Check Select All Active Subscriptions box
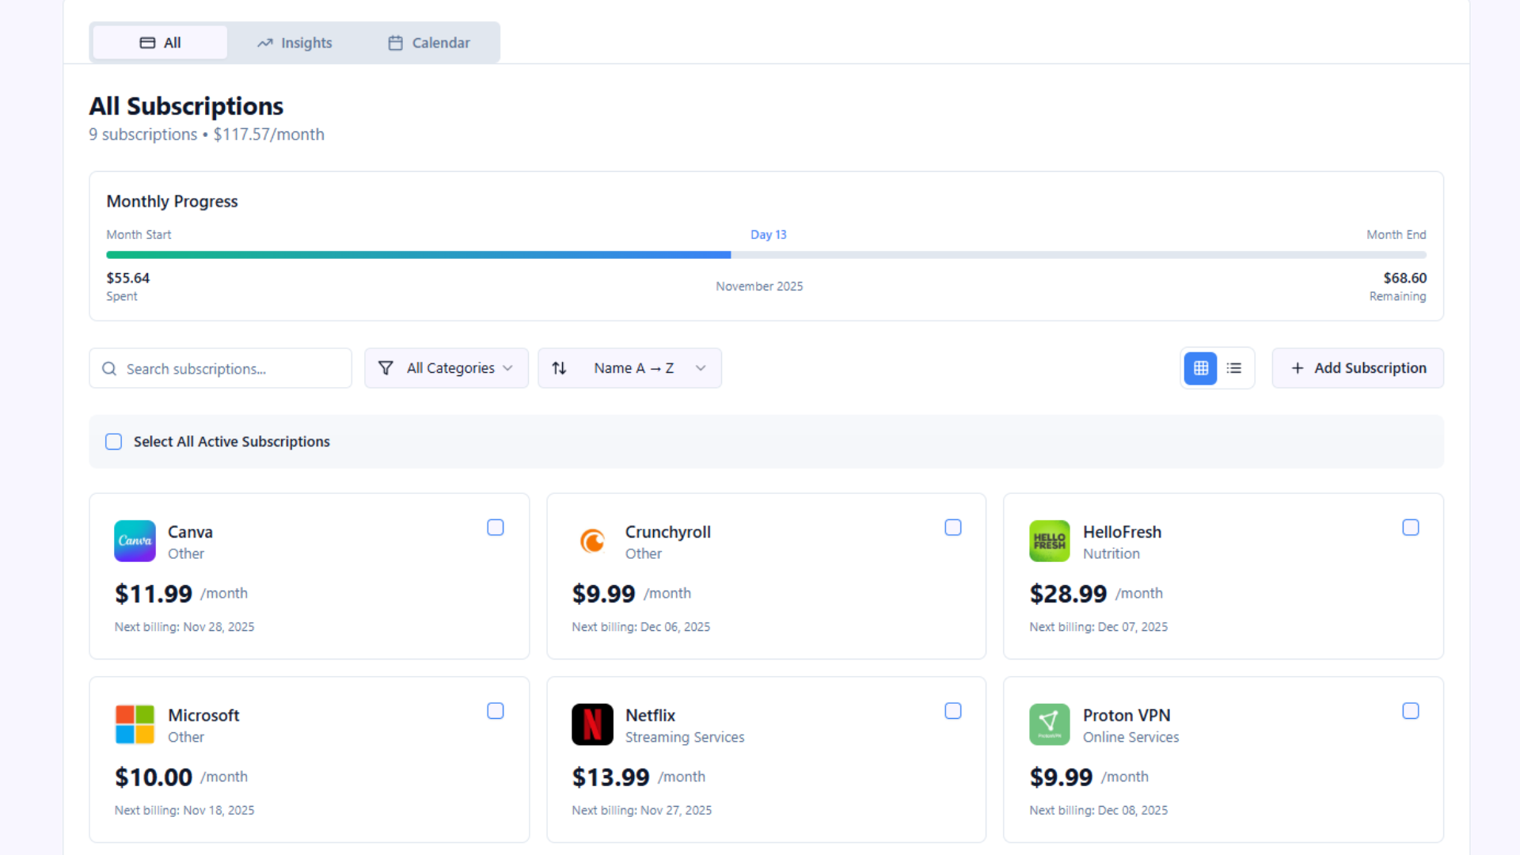1520x855 pixels. (114, 442)
